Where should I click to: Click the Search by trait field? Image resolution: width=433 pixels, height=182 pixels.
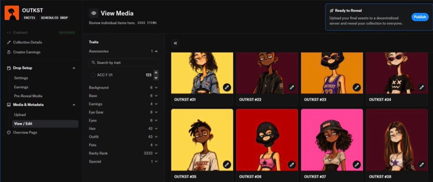[124, 63]
